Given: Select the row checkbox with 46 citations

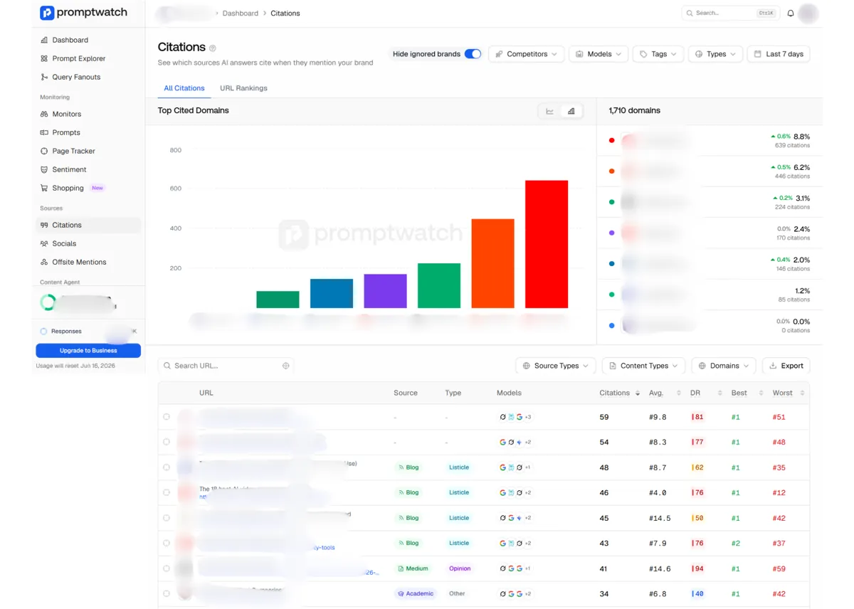Looking at the screenshot, I should 167,492.
